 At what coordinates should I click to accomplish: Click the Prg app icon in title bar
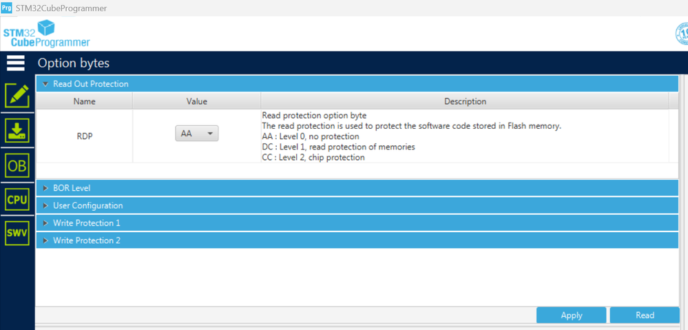coord(6,8)
